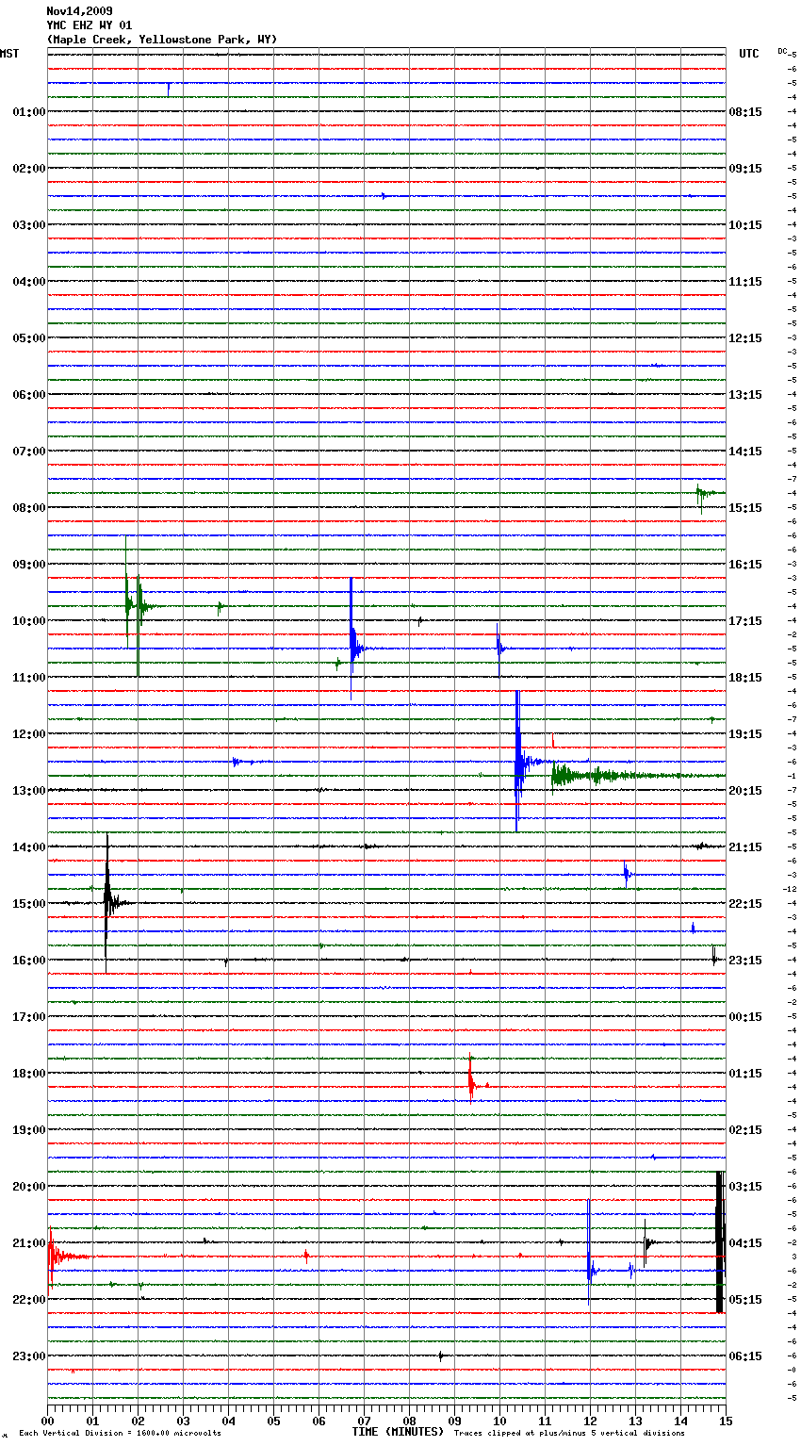Click the 12:15 UTC row label
801x1446 pixels.
[745, 338]
